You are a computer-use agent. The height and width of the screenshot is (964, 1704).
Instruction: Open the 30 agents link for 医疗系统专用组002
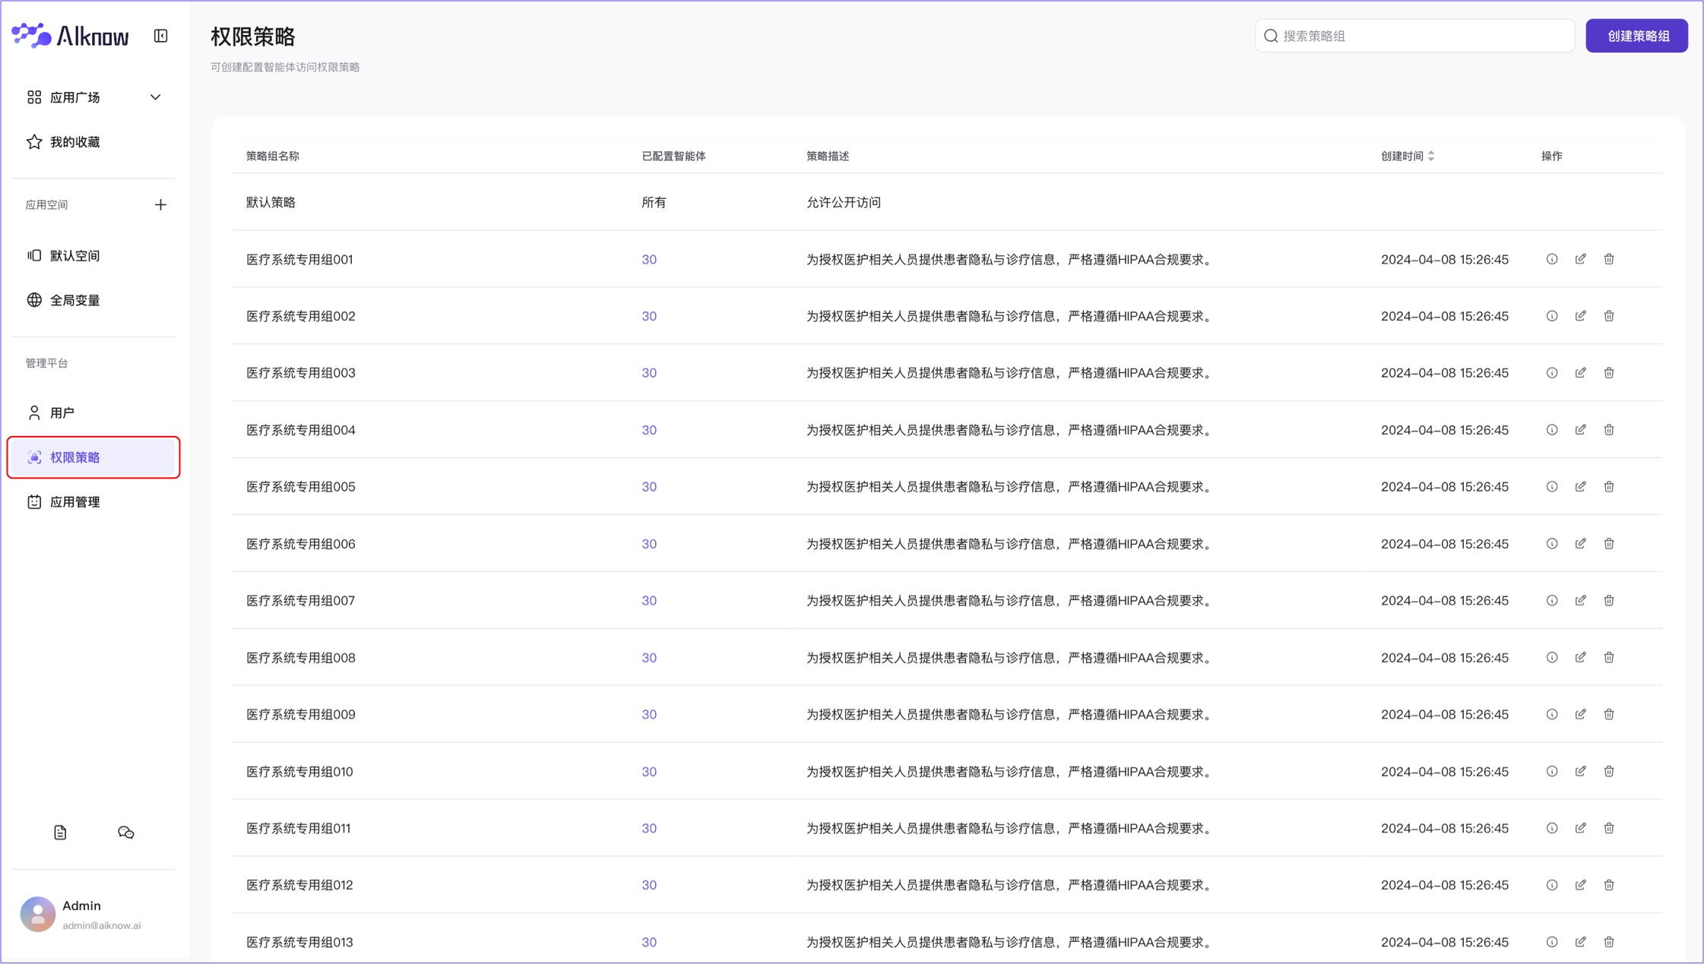(x=648, y=316)
